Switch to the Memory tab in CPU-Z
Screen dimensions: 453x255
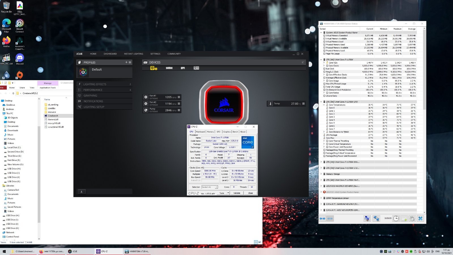click(x=210, y=132)
